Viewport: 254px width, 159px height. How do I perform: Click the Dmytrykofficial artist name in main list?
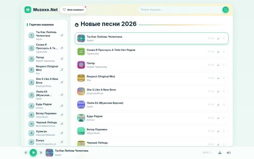95,93
